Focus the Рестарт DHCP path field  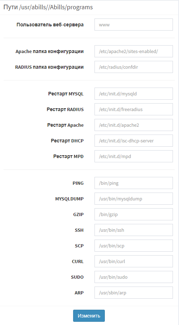[x=133, y=141]
